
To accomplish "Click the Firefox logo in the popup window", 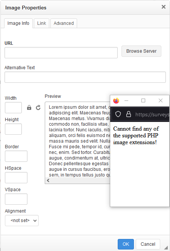I will click(116, 100).
